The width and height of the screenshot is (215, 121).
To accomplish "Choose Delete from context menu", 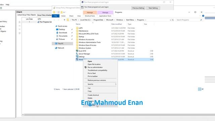I will [90, 98].
